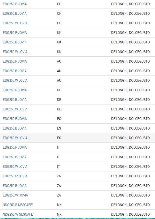This screenshot has height=219, width=155.
Task: Click DE'LONGHI, DOLCEGUSTO cell in first row
Action: tap(130, 4)
